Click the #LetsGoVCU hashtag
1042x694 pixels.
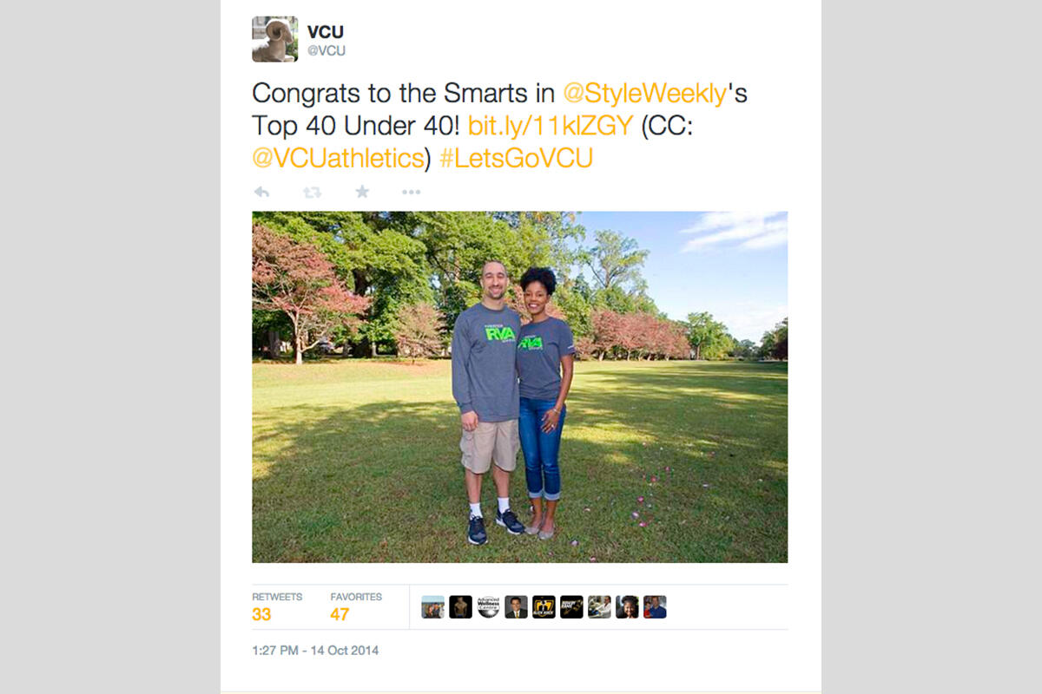pyautogui.click(x=517, y=159)
